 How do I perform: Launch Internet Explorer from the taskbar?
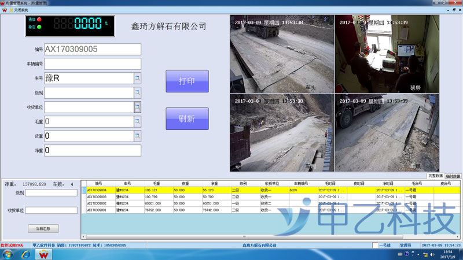click(x=27, y=254)
